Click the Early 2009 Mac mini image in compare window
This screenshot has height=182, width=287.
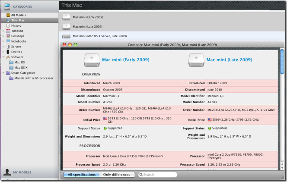click(92, 60)
